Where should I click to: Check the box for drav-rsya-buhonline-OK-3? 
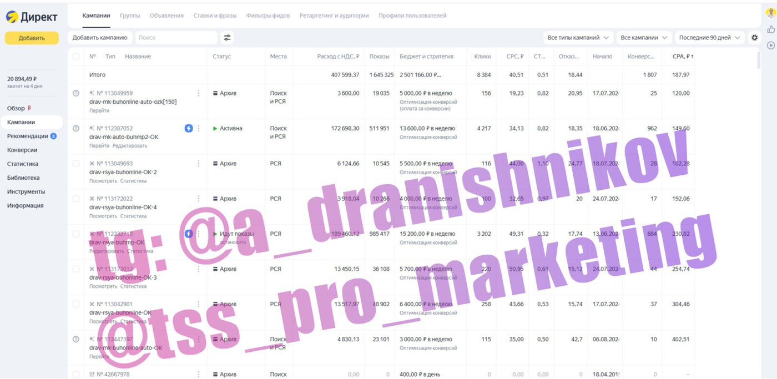(x=76, y=269)
